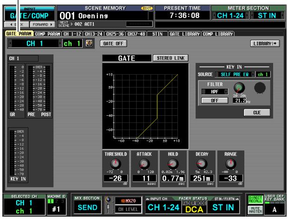
Task: Select machine ID 1 indicator
Action: [x=50, y=201]
